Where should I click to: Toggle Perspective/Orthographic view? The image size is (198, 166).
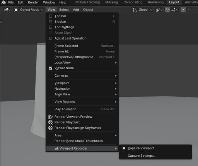[x=82, y=57]
